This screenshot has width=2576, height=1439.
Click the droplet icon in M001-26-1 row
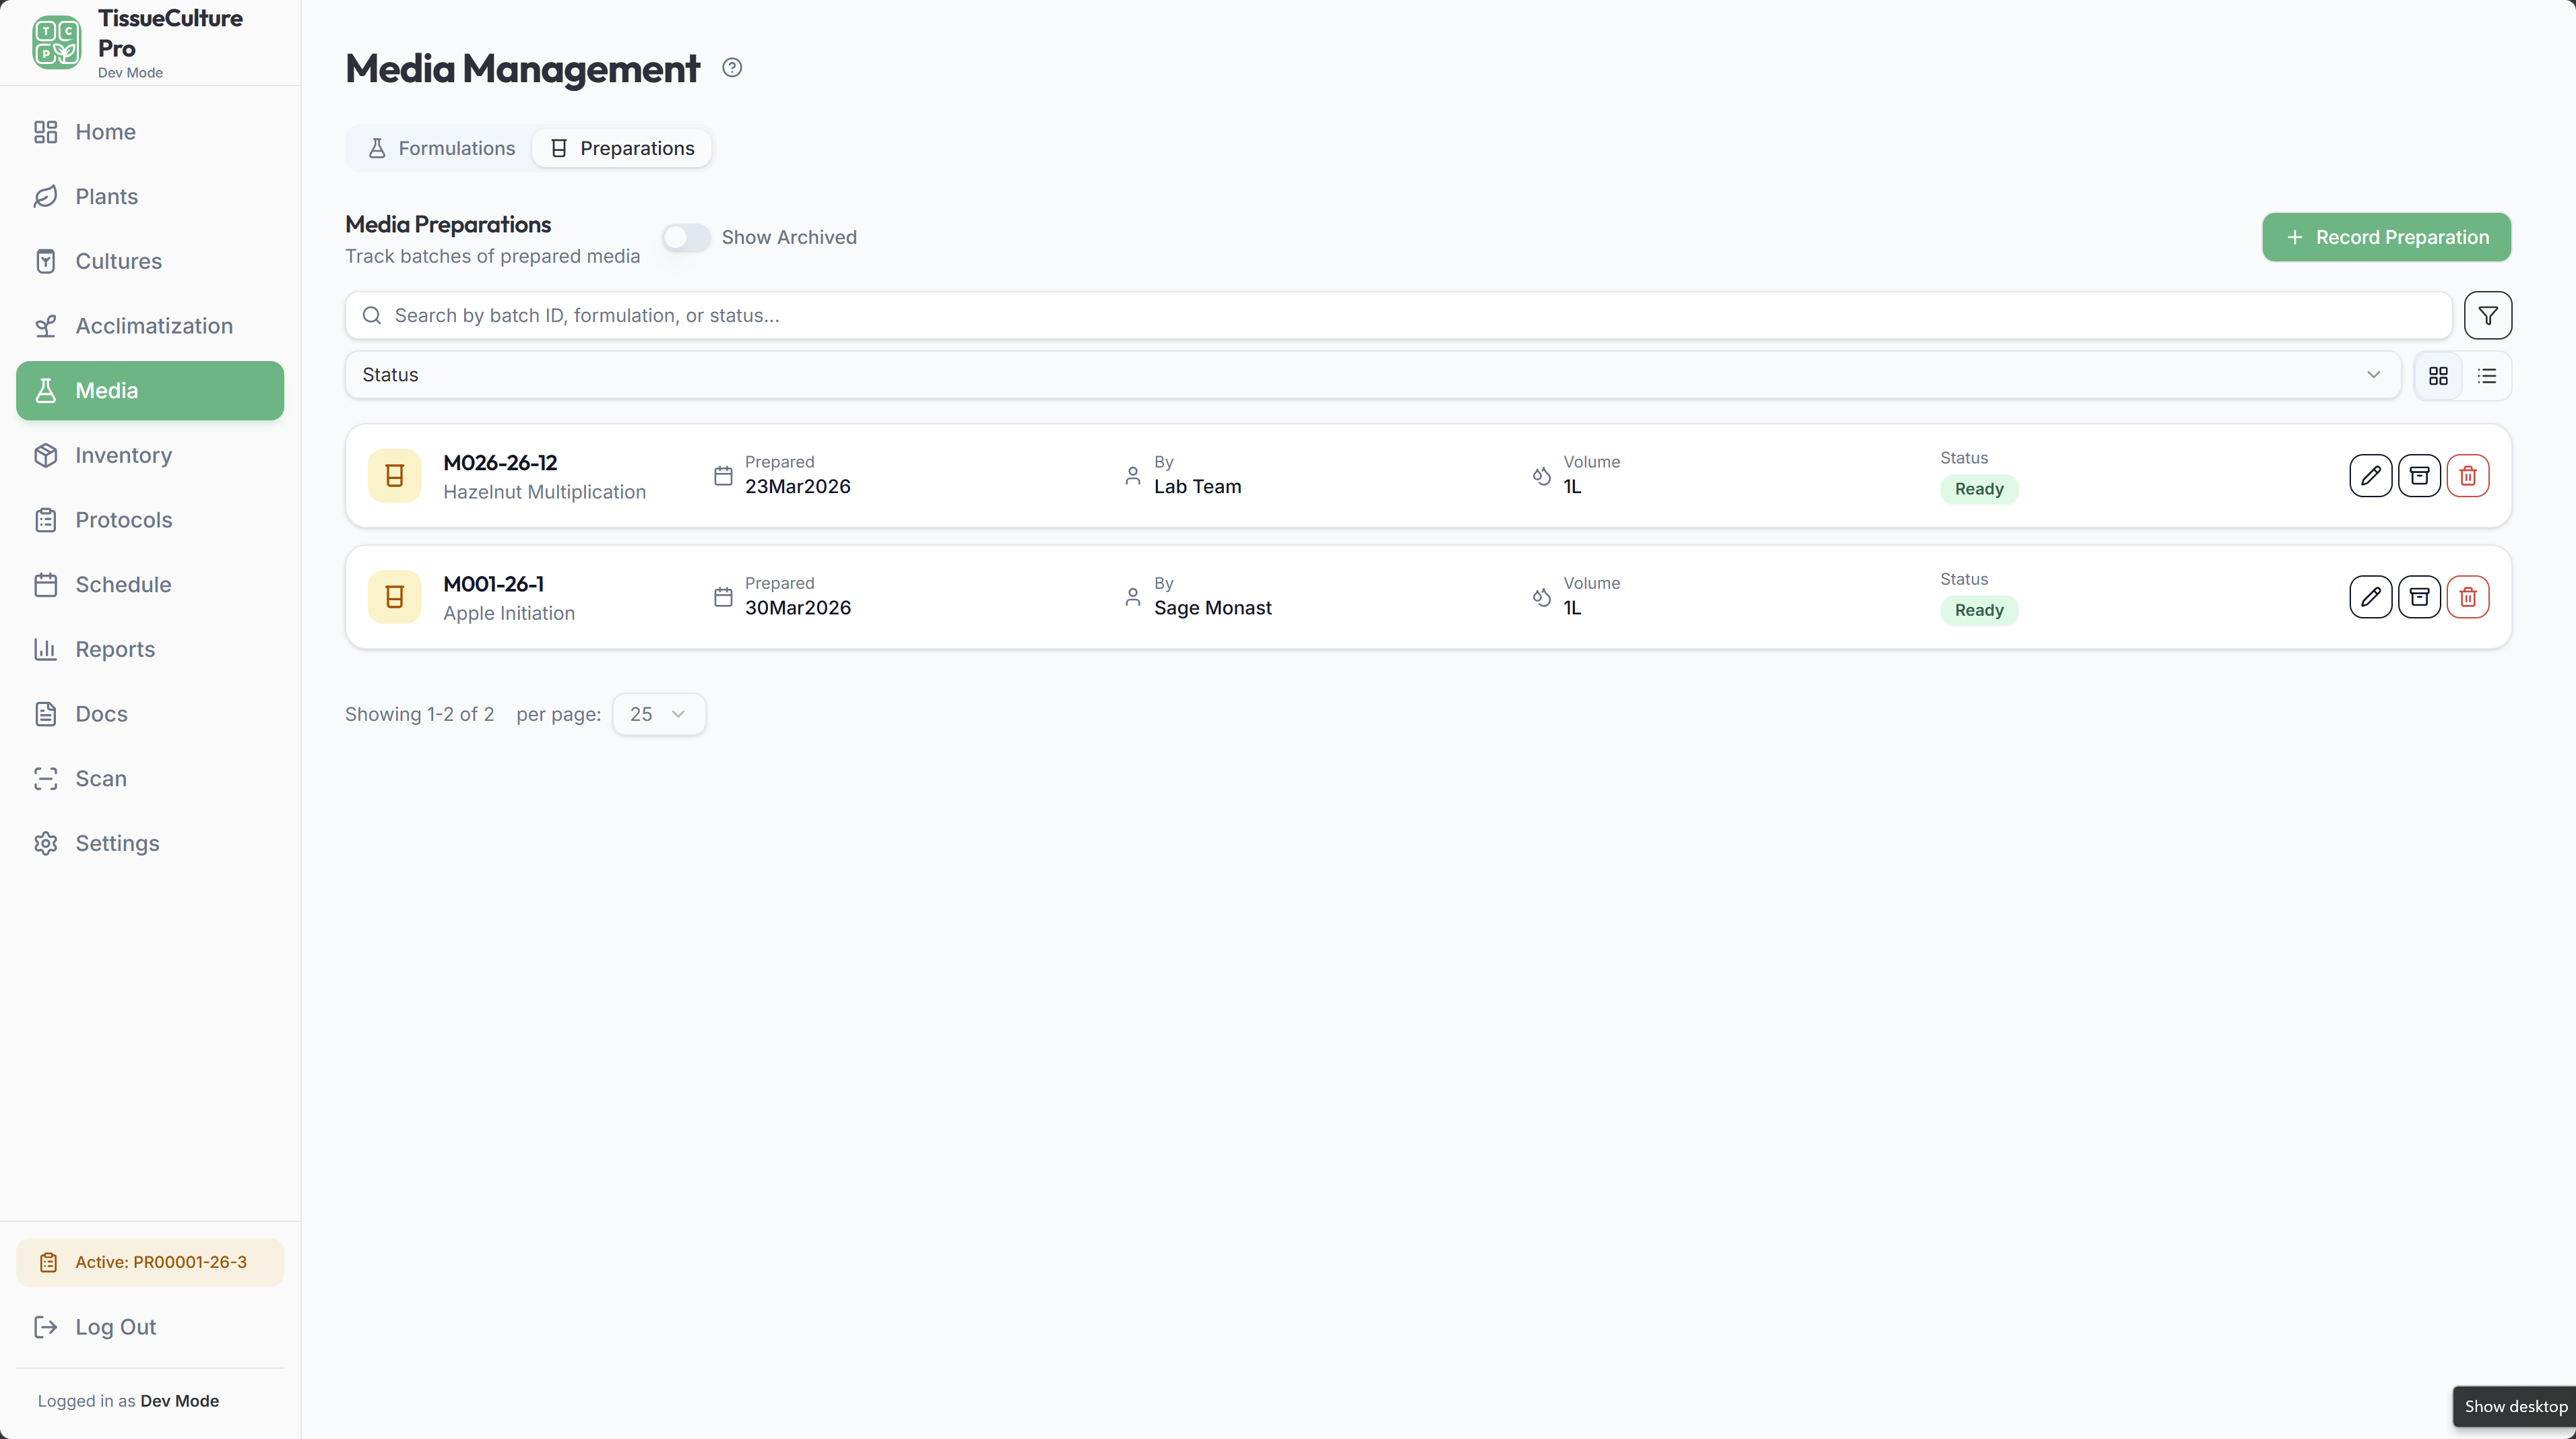(x=1542, y=597)
